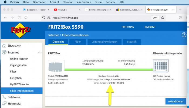Switch to the Leitungseinstellungen tab
This screenshot has height=108, width=189.
coord(104,42)
